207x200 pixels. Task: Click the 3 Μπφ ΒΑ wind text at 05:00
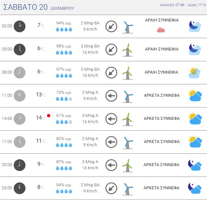coord(90,46)
